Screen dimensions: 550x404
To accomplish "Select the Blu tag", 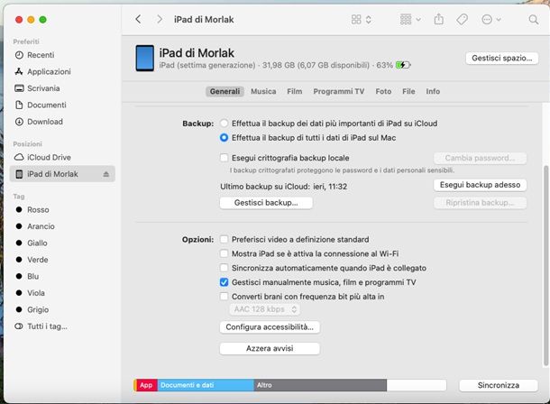I will pyautogui.click(x=62, y=276).
